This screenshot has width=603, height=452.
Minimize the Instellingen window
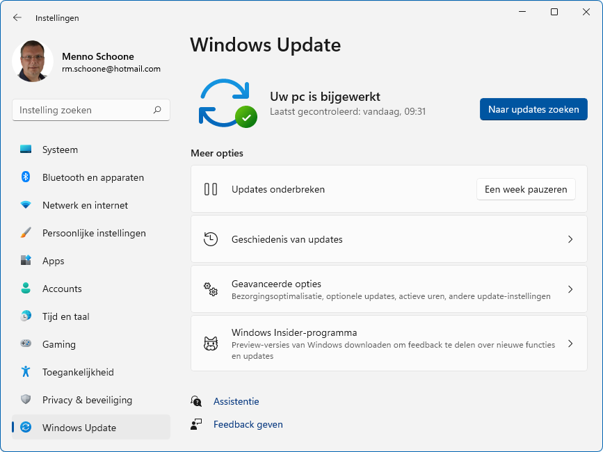coord(522,12)
